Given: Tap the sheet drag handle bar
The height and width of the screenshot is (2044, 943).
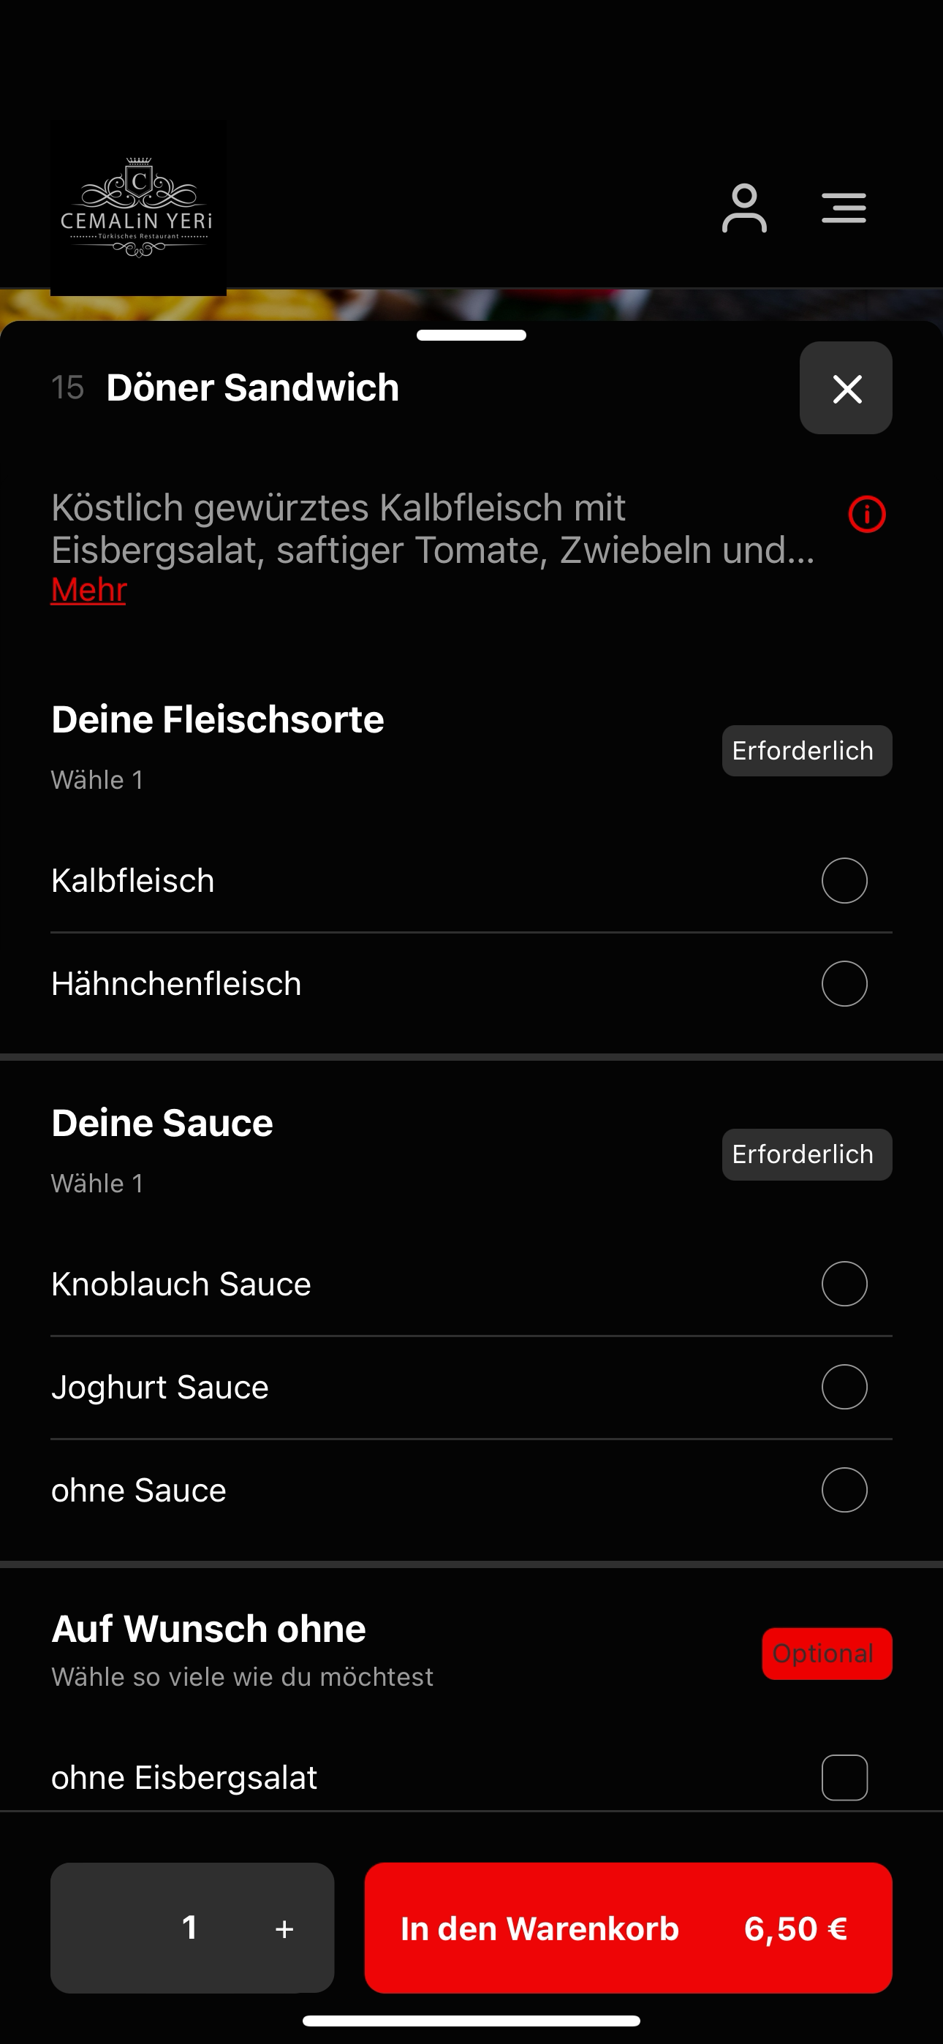Looking at the screenshot, I should coord(471,335).
